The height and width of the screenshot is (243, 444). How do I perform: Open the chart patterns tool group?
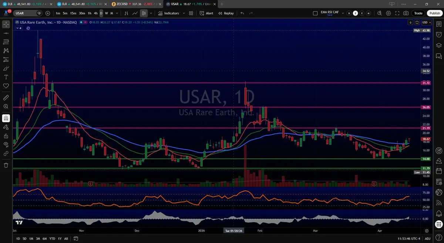(6, 51)
